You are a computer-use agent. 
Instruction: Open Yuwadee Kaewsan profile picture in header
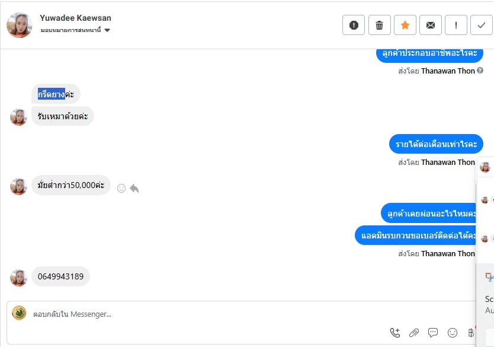coord(20,25)
